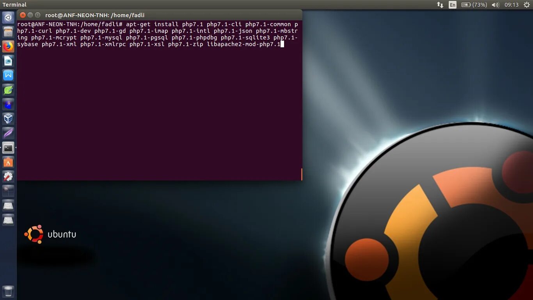Open the workspace switcher icon
Screen dimensions: 533x300
pyautogui.click(x=8, y=191)
